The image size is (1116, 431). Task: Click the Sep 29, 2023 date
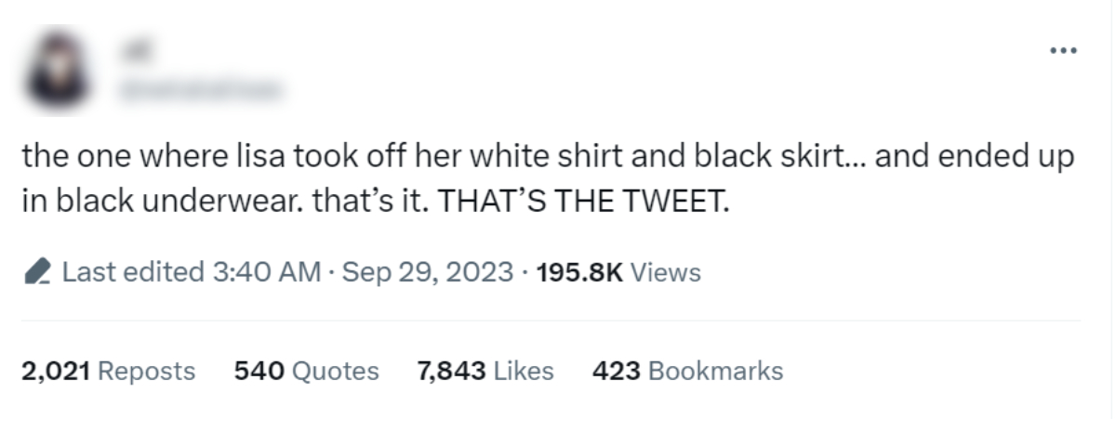pyautogui.click(x=427, y=272)
